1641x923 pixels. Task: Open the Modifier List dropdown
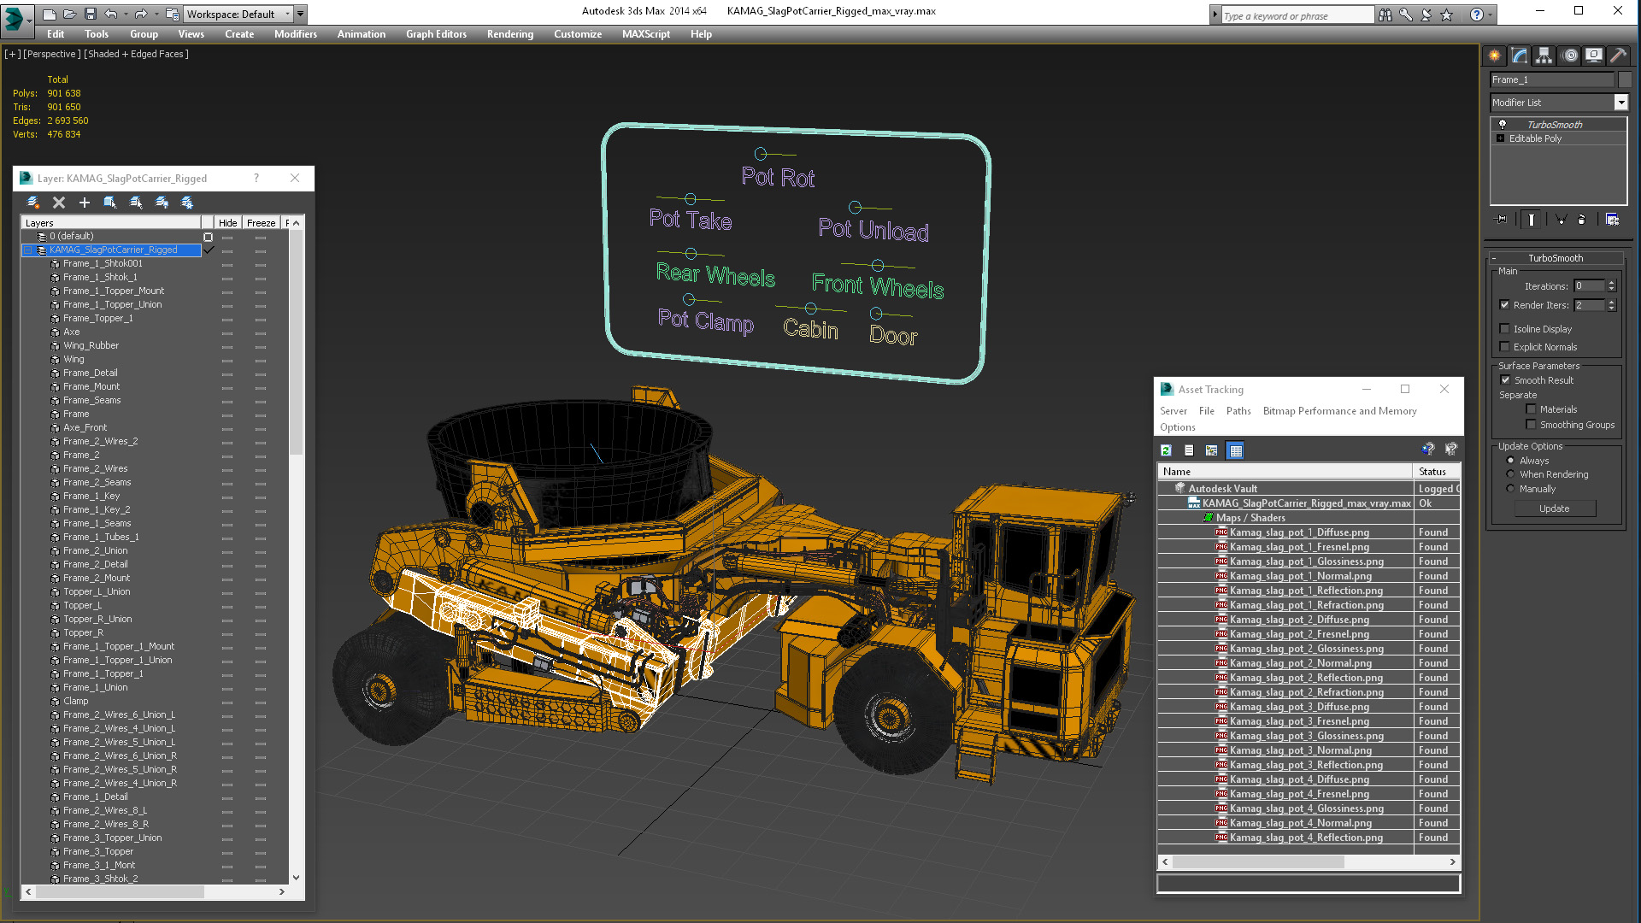coord(1620,103)
